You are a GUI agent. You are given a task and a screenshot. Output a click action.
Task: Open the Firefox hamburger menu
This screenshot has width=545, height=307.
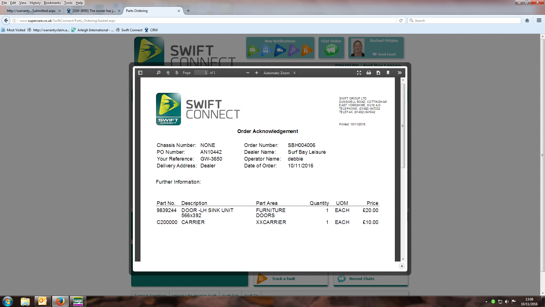(539, 20)
